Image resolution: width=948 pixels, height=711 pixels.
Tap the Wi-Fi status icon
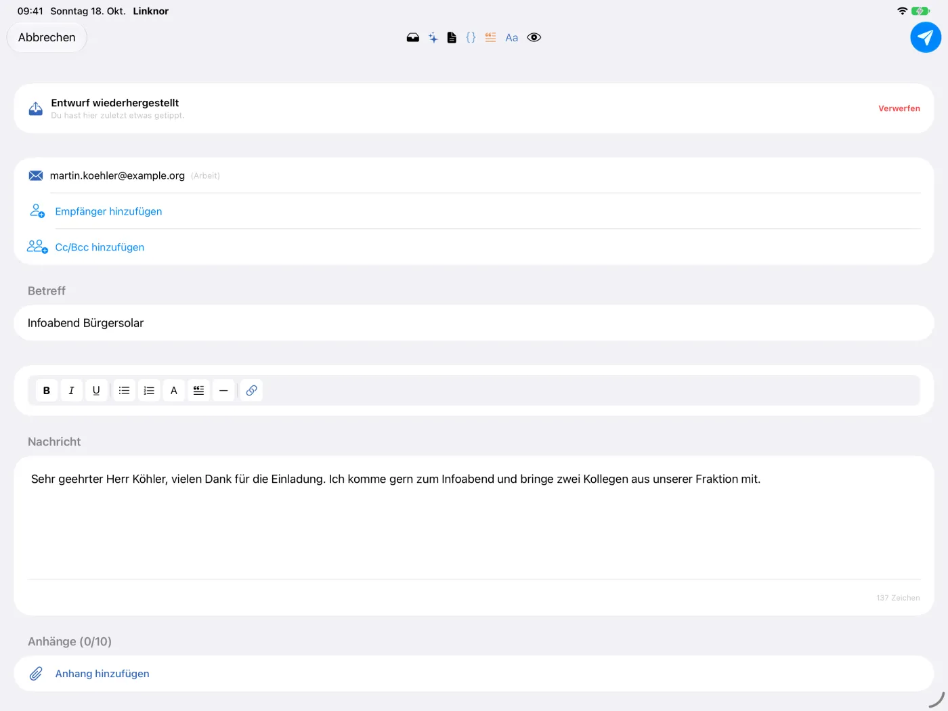click(902, 11)
